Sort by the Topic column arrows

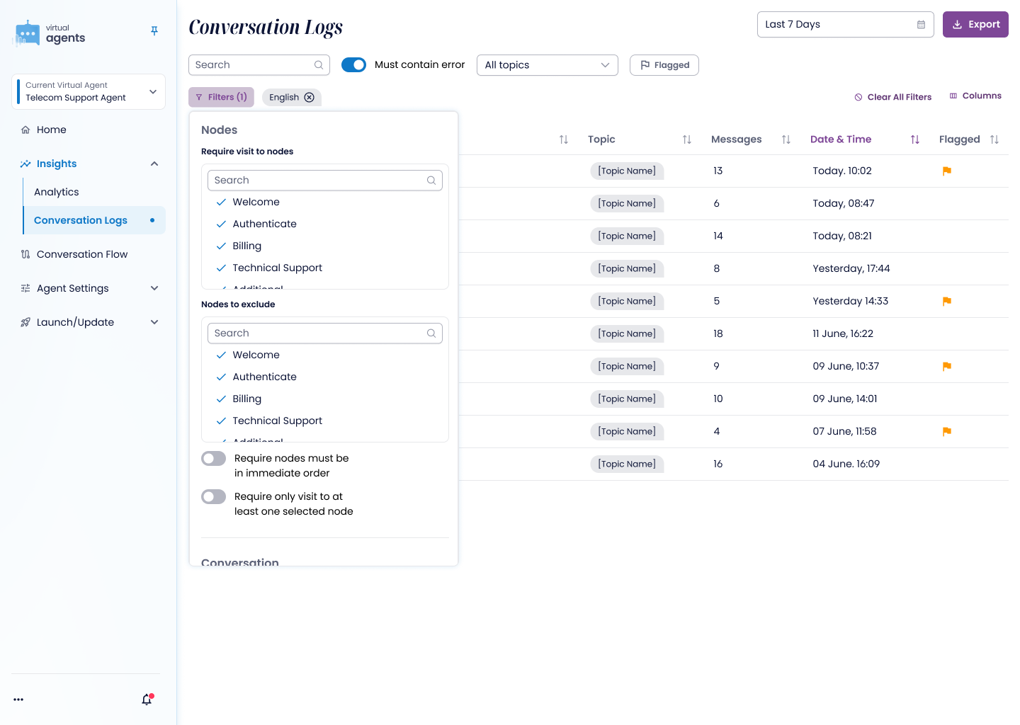pos(686,139)
